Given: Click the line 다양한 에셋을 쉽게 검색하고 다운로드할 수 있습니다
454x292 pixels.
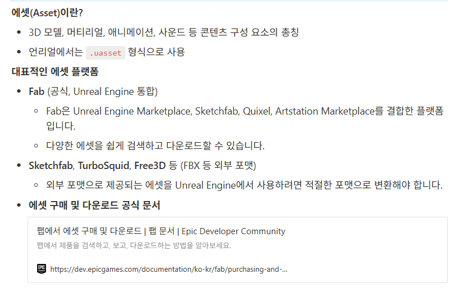Looking at the screenshot, I should [155, 145].
